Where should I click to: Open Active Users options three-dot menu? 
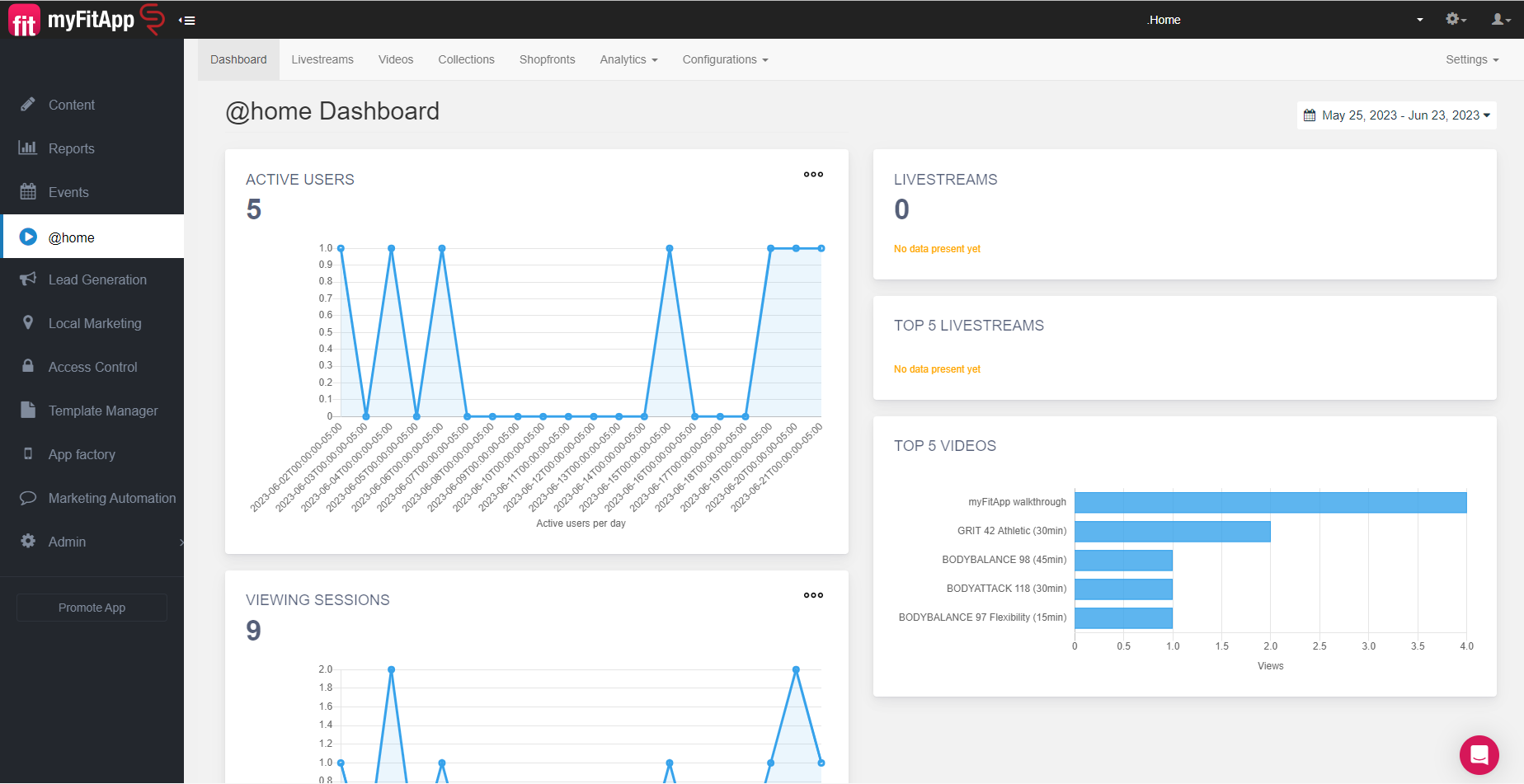coord(813,175)
